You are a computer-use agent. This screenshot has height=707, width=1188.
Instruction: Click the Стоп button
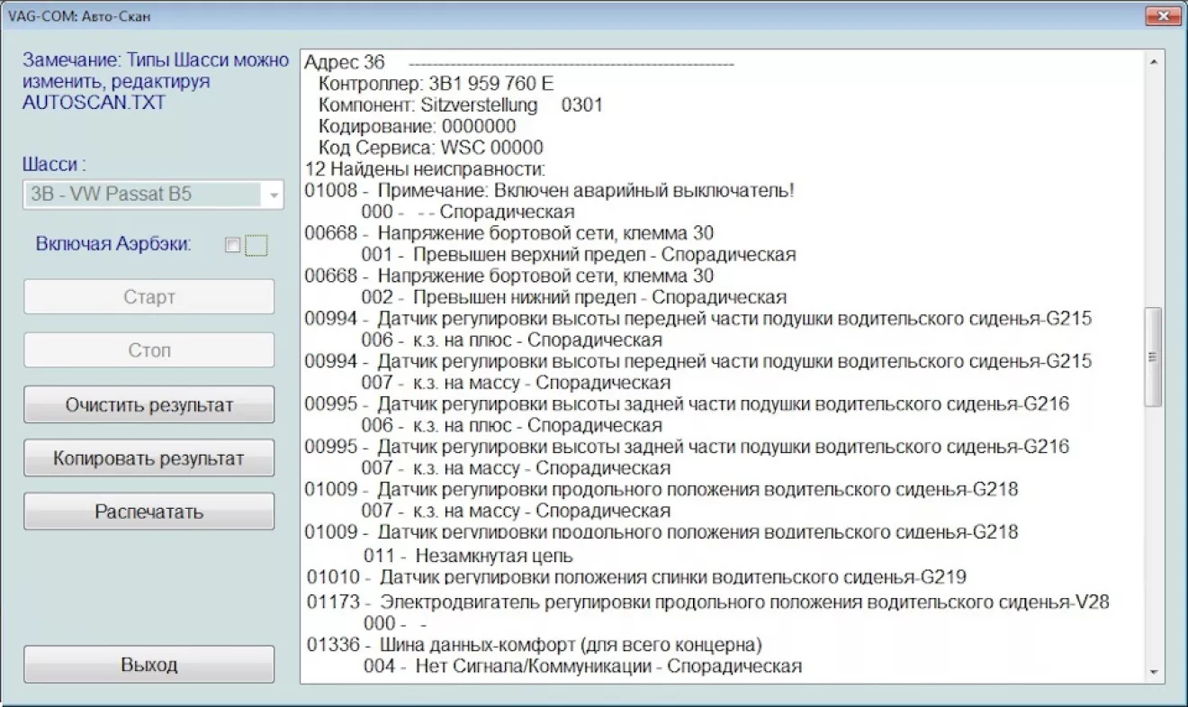[149, 350]
